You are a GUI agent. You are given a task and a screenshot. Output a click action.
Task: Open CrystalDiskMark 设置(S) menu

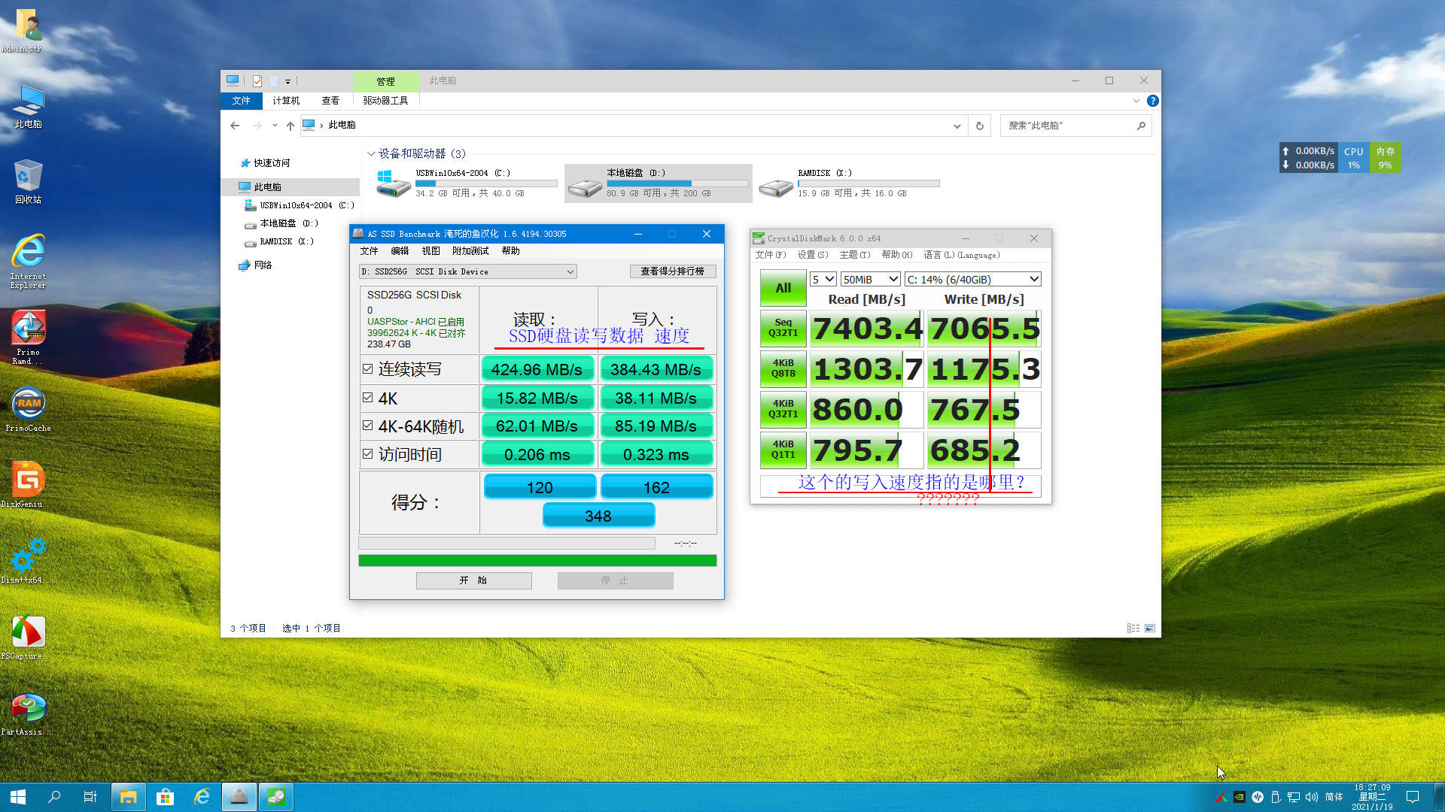point(813,255)
